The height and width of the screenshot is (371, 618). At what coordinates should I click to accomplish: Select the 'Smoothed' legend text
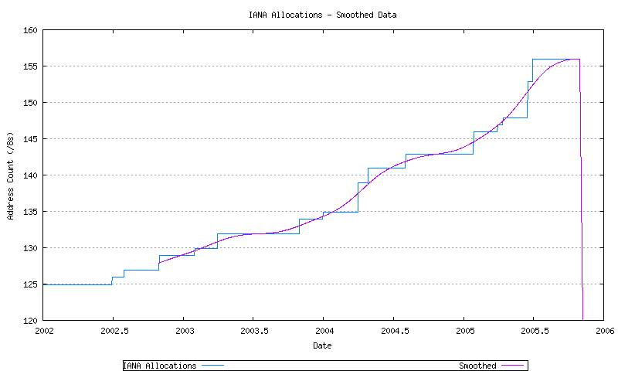point(477,366)
